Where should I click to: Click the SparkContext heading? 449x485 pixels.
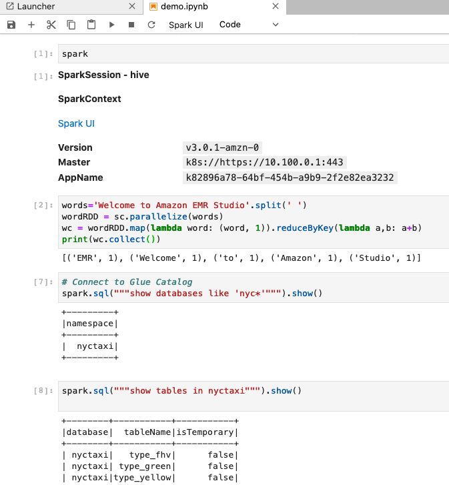point(89,99)
